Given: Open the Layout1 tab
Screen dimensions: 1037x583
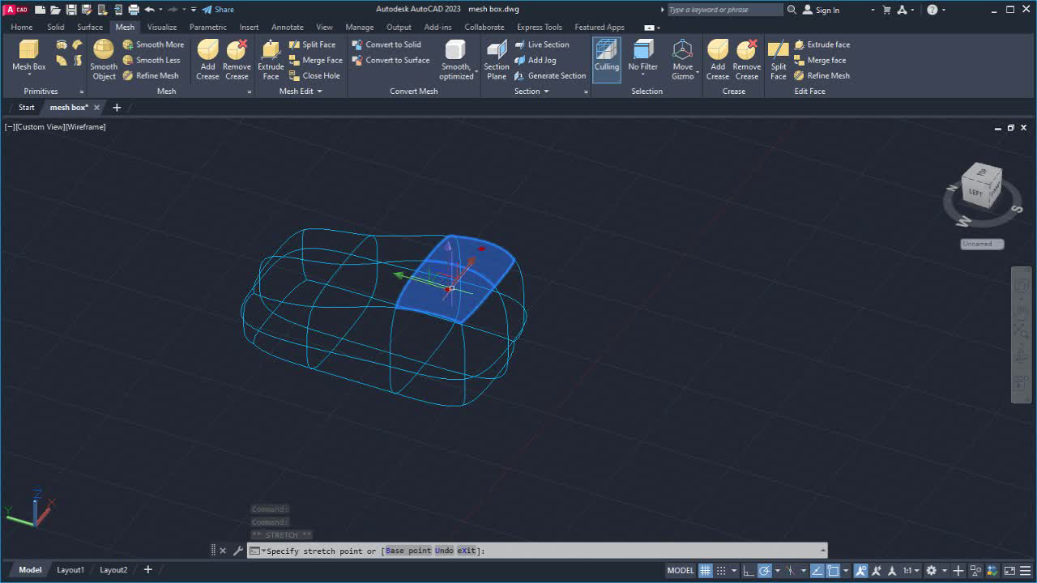Looking at the screenshot, I should (70, 569).
